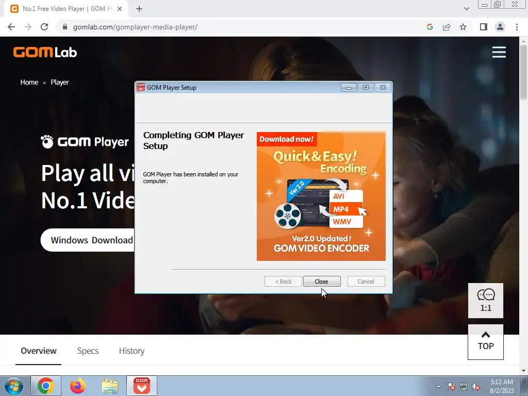This screenshot has width=528, height=396.
Task: Minimize the GOM Player Setup window
Action: [349, 88]
